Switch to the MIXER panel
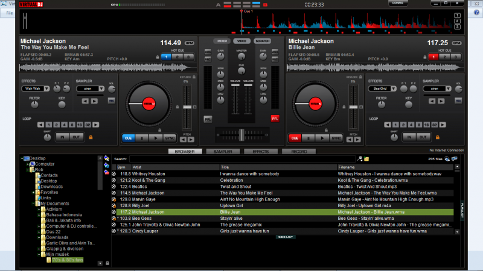 click(222, 41)
